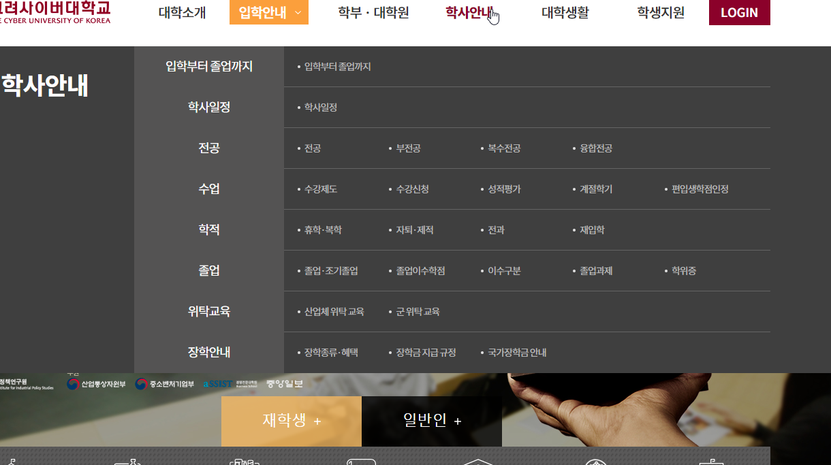Click the 산업통상자원부 partner logo

tap(96, 384)
